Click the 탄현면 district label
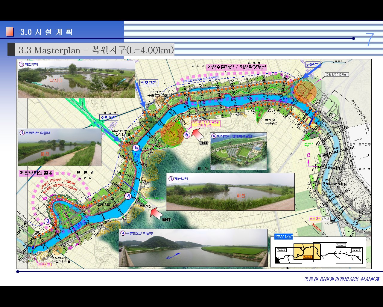The width and height of the screenshot is (383, 307). point(85,172)
